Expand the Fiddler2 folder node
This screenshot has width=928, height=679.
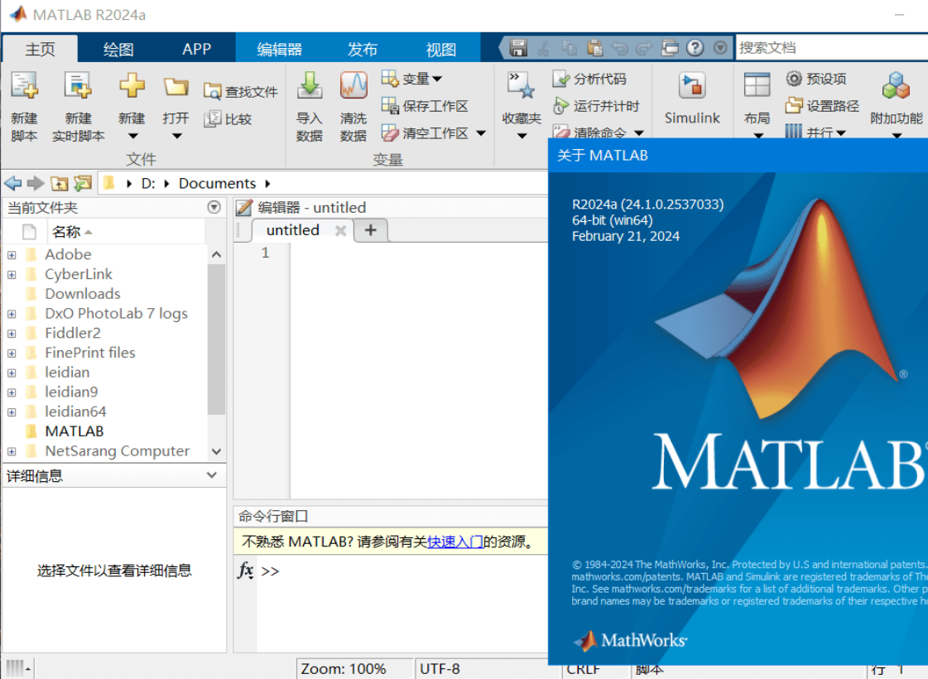(x=12, y=333)
